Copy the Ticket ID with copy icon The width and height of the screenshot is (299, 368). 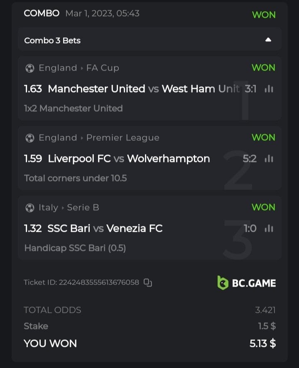coord(148,282)
